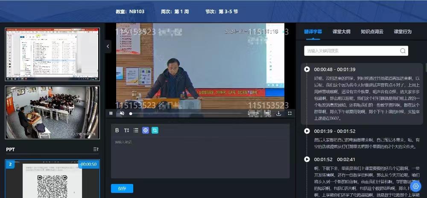Unmute the video audio
The image size is (427, 198).
point(122,113)
